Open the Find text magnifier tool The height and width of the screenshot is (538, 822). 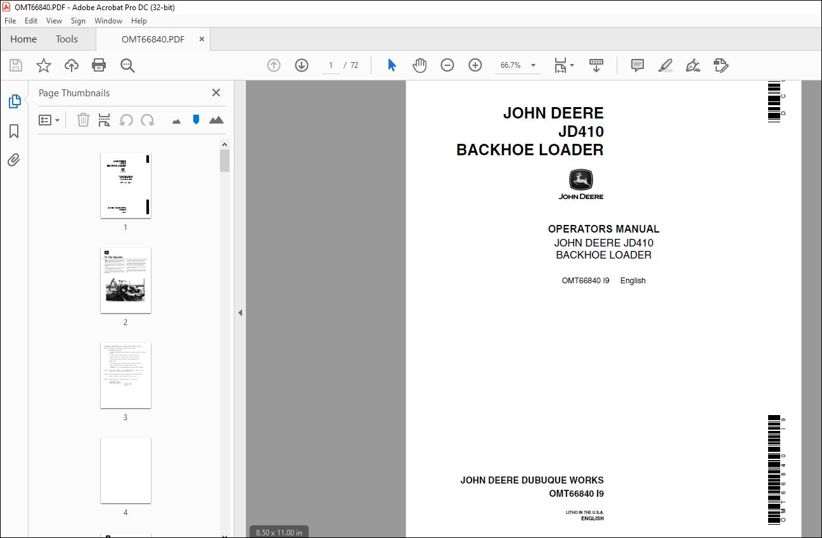coord(127,65)
